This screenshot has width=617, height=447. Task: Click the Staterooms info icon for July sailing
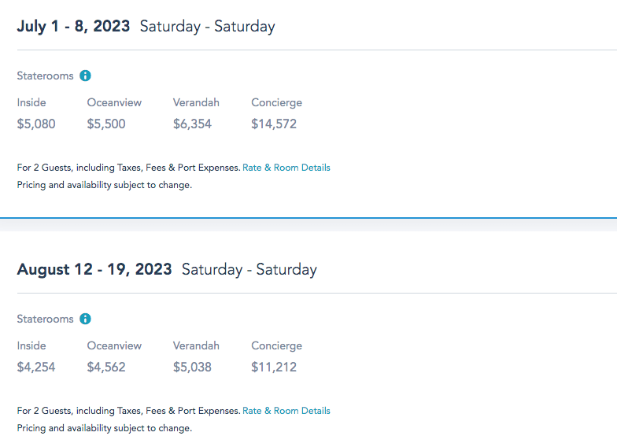click(86, 76)
